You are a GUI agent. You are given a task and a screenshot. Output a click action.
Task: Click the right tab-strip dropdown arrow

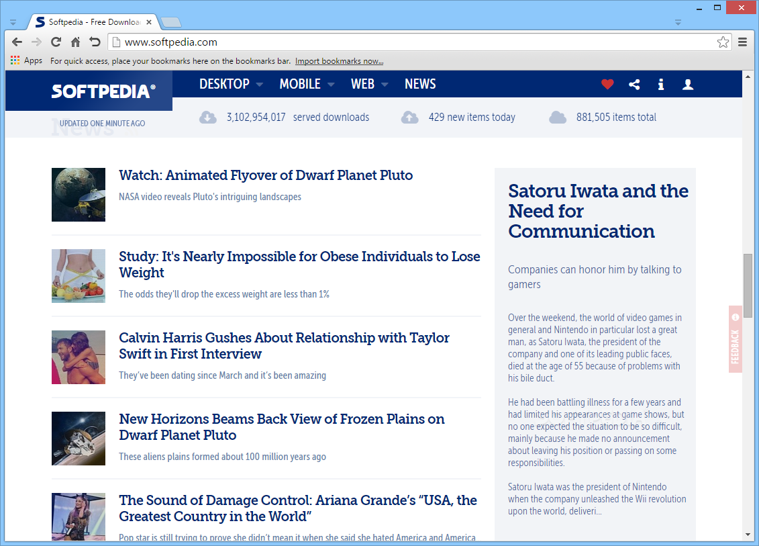pyautogui.click(x=678, y=22)
